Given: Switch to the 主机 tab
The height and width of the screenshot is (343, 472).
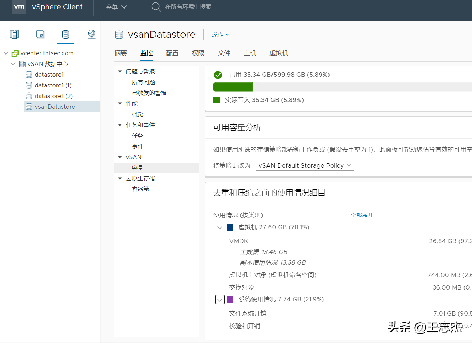Looking at the screenshot, I should (x=250, y=53).
